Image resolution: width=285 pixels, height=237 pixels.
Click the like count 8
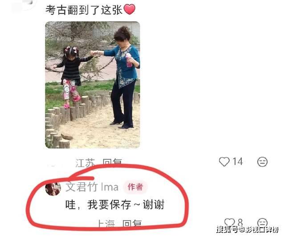coord(240,222)
